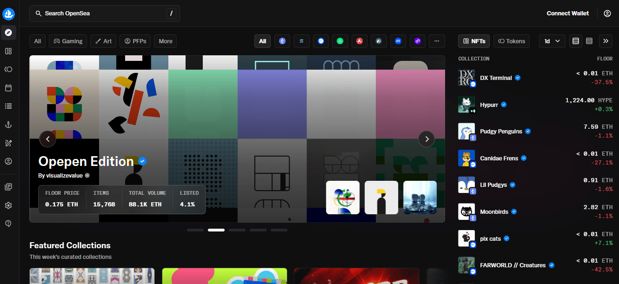Click the account profile icon top right
619x284 pixels.
tap(607, 13)
